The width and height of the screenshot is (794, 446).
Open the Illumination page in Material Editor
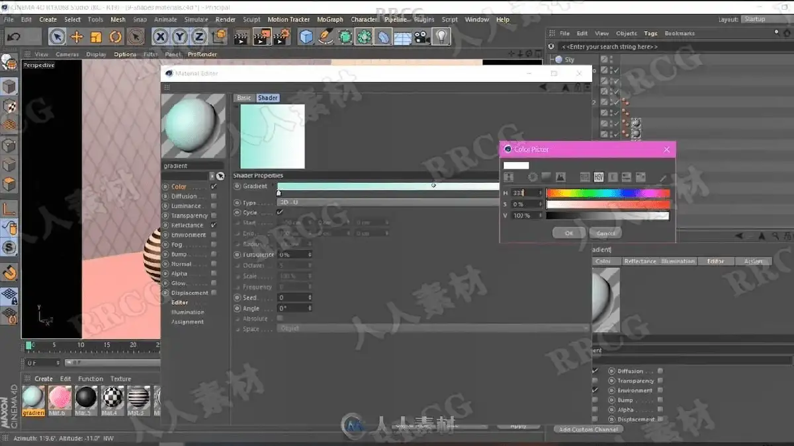pyautogui.click(x=188, y=312)
